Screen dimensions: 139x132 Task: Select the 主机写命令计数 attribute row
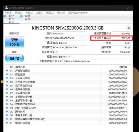coord(66,100)
